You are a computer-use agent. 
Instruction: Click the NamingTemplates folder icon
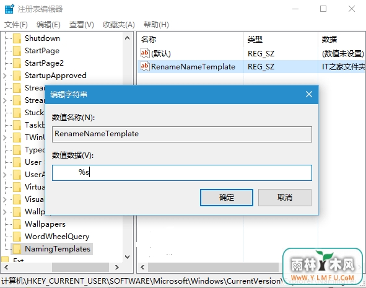tap(17, 249)
